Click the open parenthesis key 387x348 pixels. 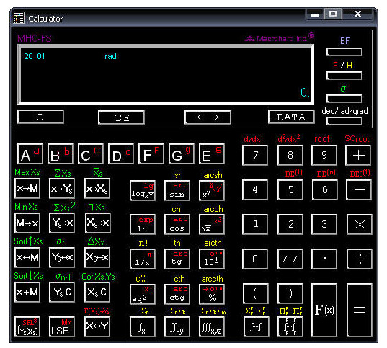[x=256, y=294]
